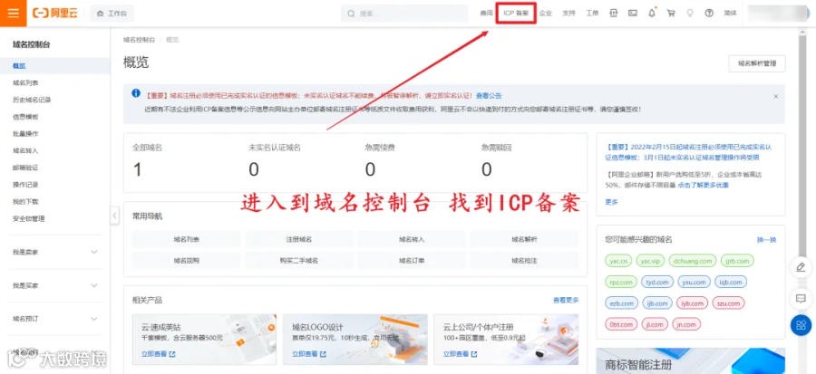This screenshot has width=816, height=374.
Task: Open the 工作台 workbench button
Action: [x=112, y=14]
